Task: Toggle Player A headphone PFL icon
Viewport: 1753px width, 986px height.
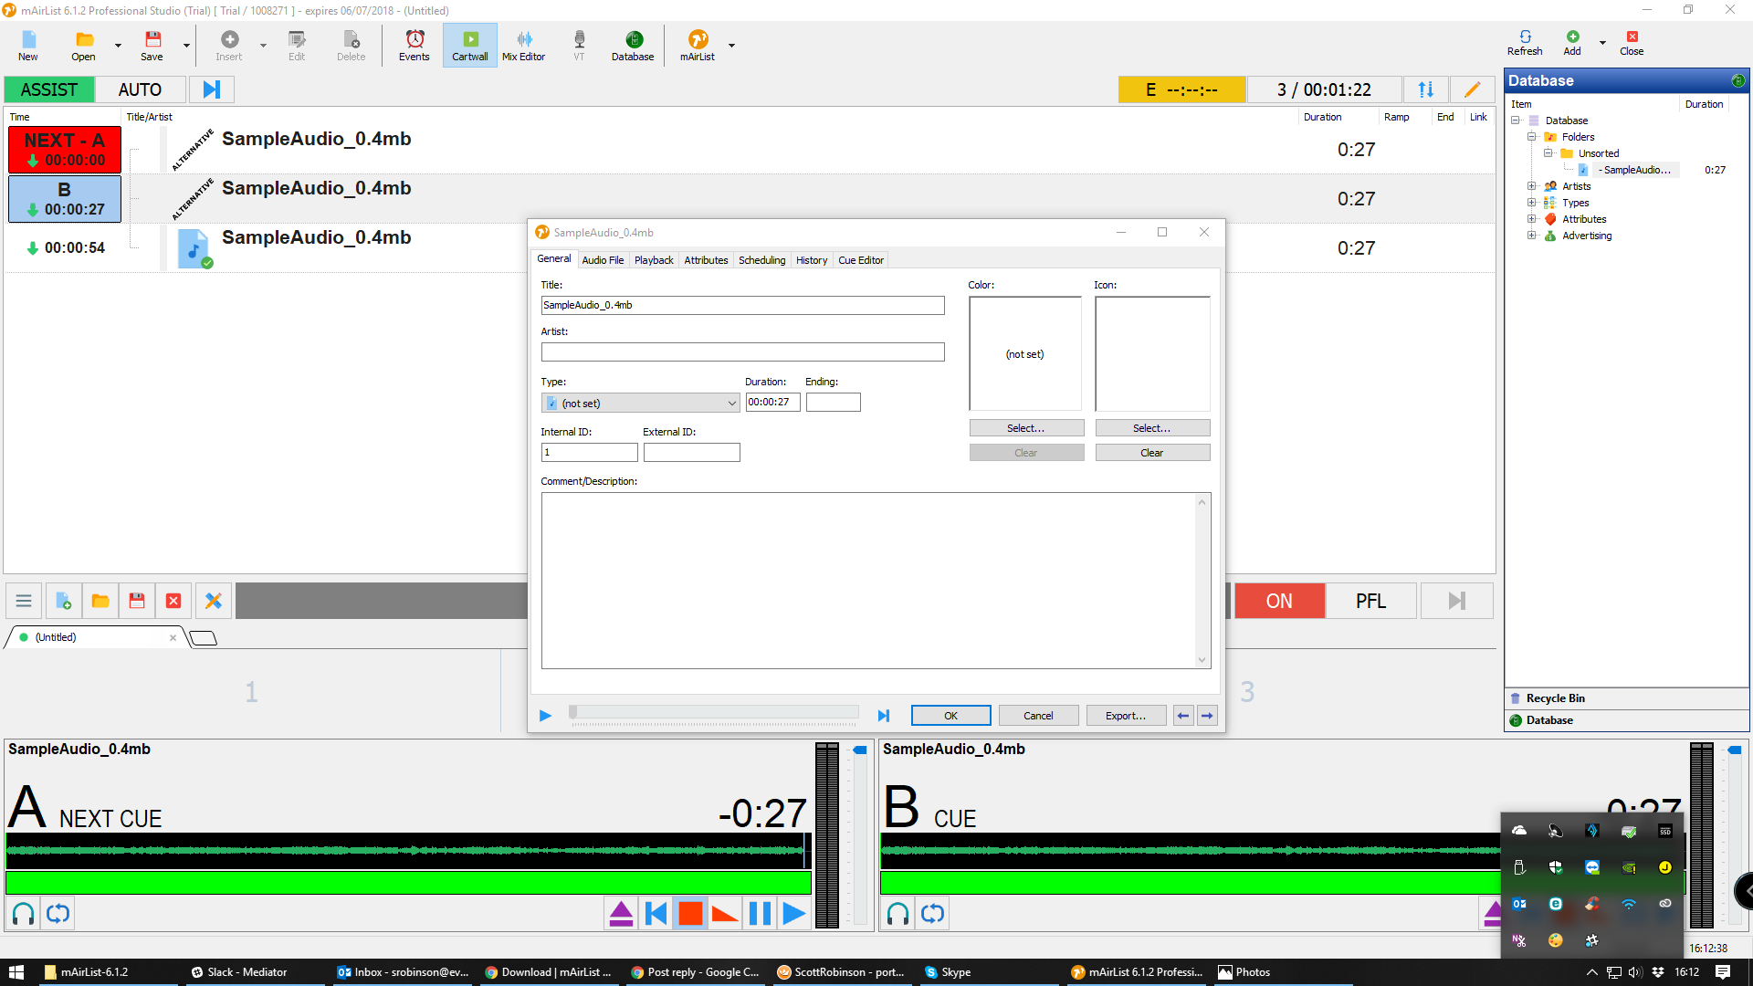Action: 24,913
